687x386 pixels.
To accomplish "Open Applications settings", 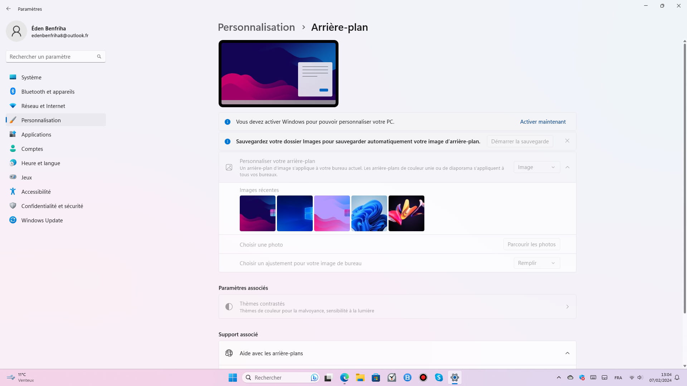I will 56,134.
